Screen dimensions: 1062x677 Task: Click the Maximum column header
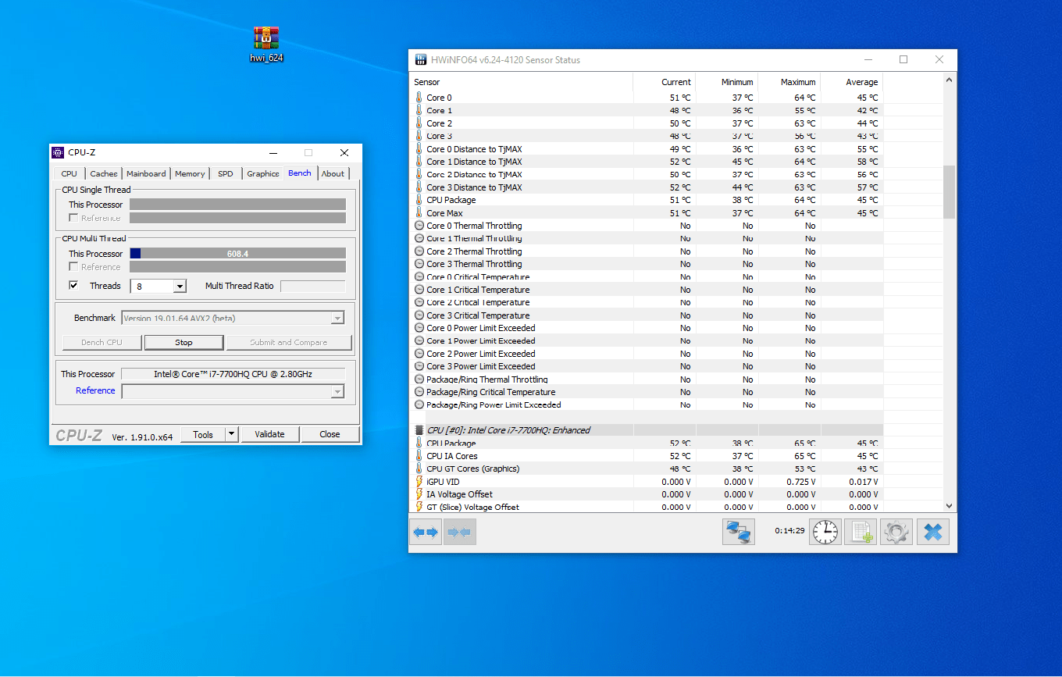pyautogui.click(x=789, y=82)
